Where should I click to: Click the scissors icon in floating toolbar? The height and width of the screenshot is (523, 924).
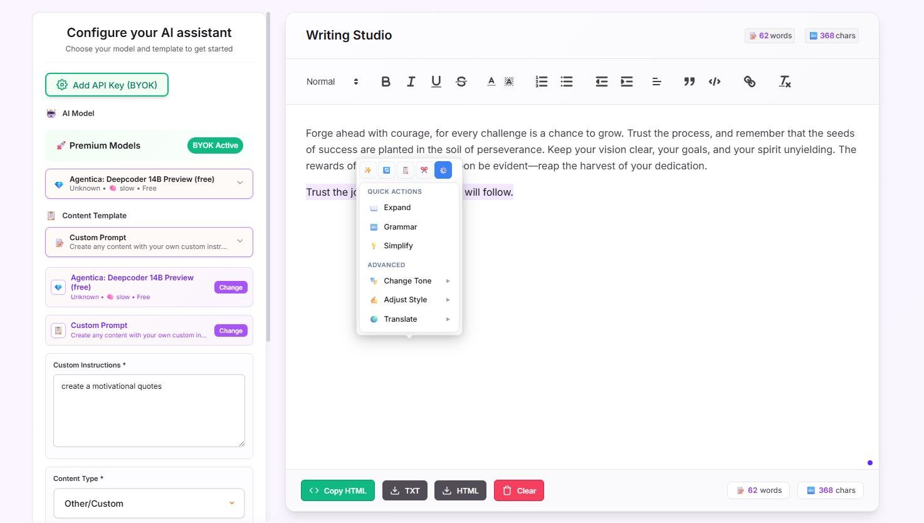tap(424, 170)
